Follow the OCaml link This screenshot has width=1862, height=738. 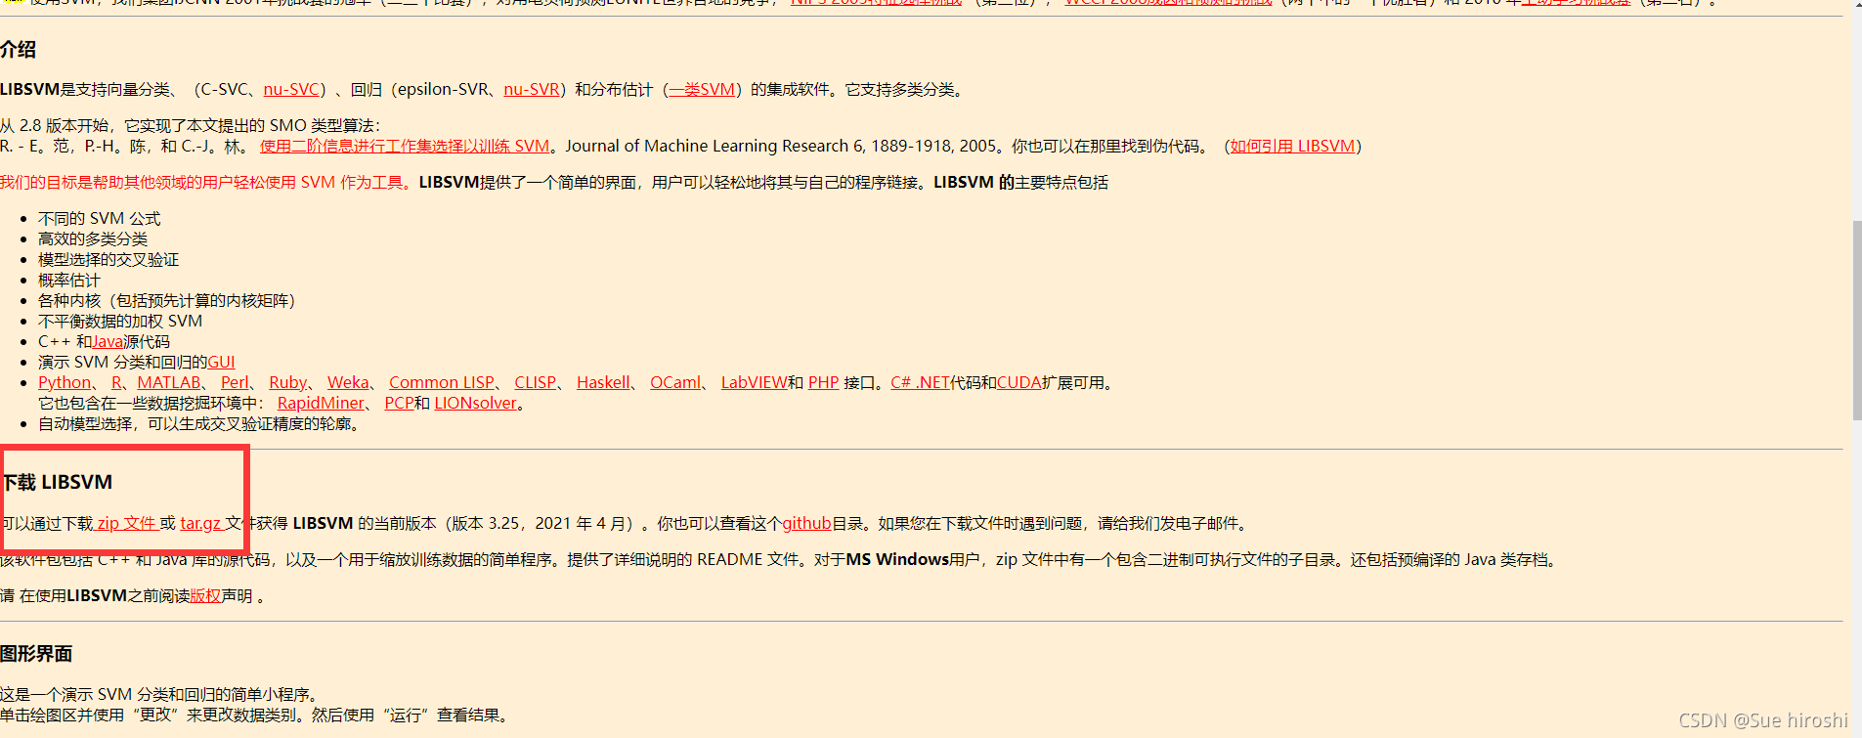point(675,383)
